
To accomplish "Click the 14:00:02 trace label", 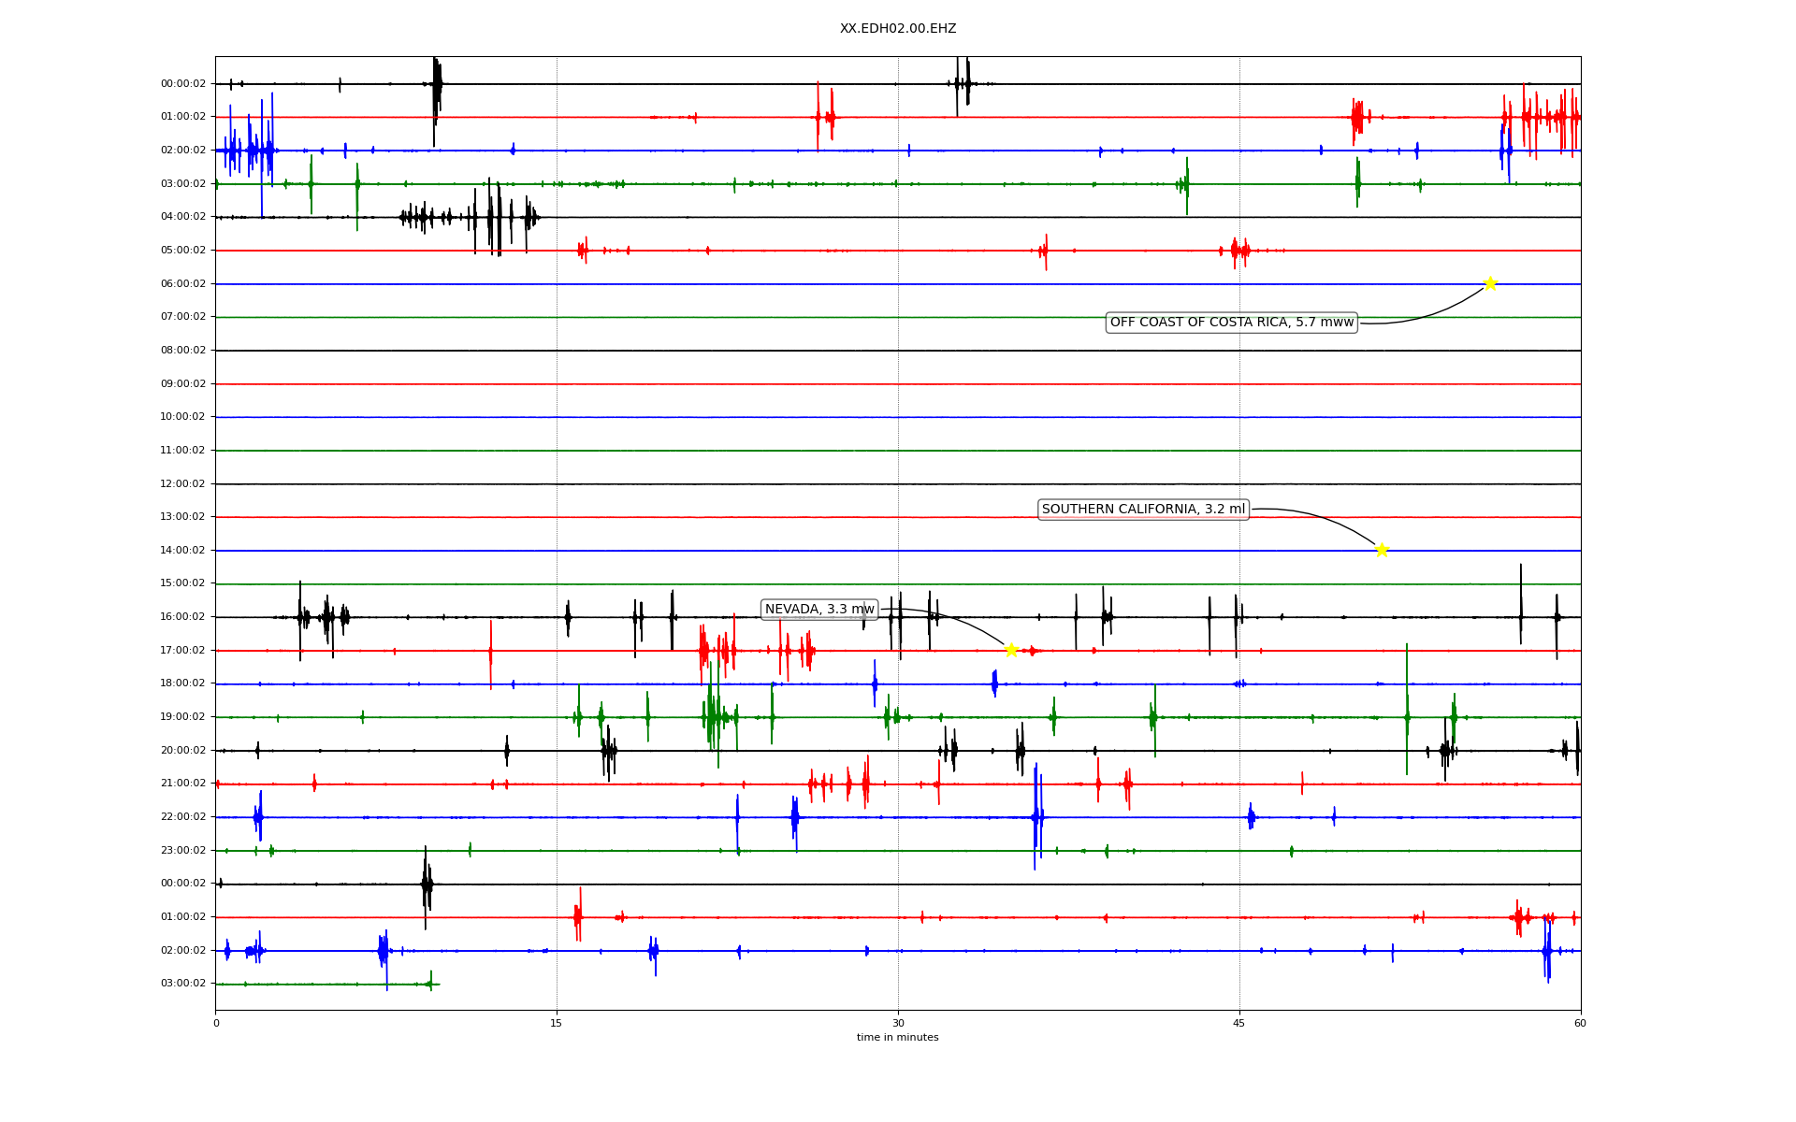I will click(183, 550).
